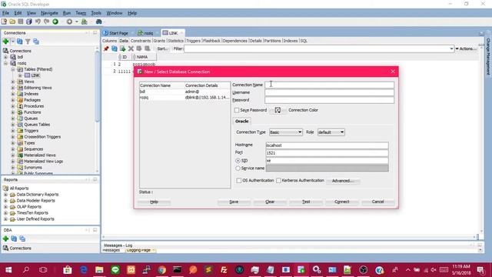The image size is (492, 277).
Task: Select the SID radio button
Action: [238, 161]
